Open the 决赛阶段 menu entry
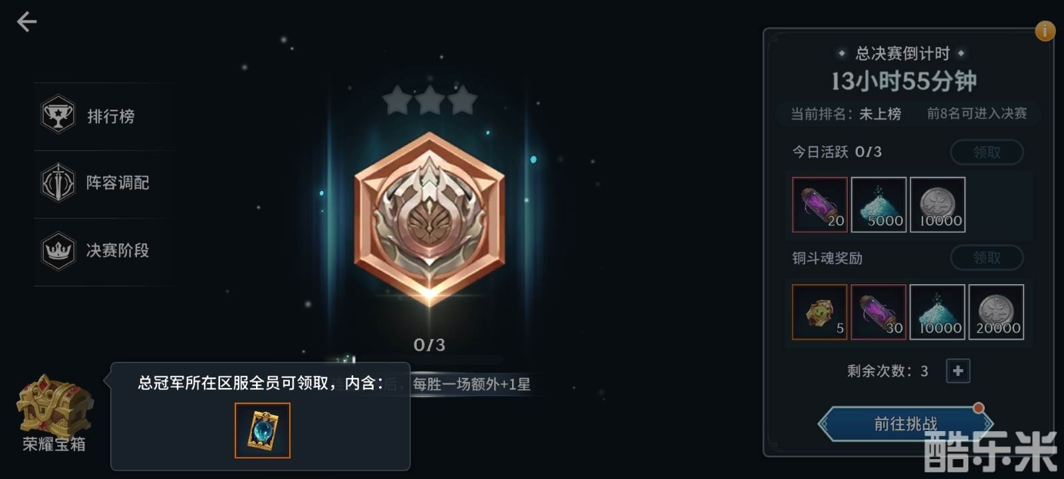 point(105,251)
